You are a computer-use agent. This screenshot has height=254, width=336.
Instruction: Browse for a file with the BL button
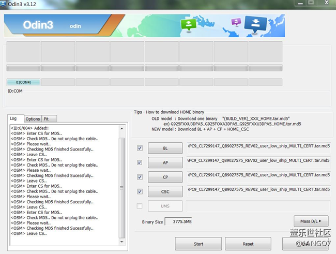[x=165, y=148]
